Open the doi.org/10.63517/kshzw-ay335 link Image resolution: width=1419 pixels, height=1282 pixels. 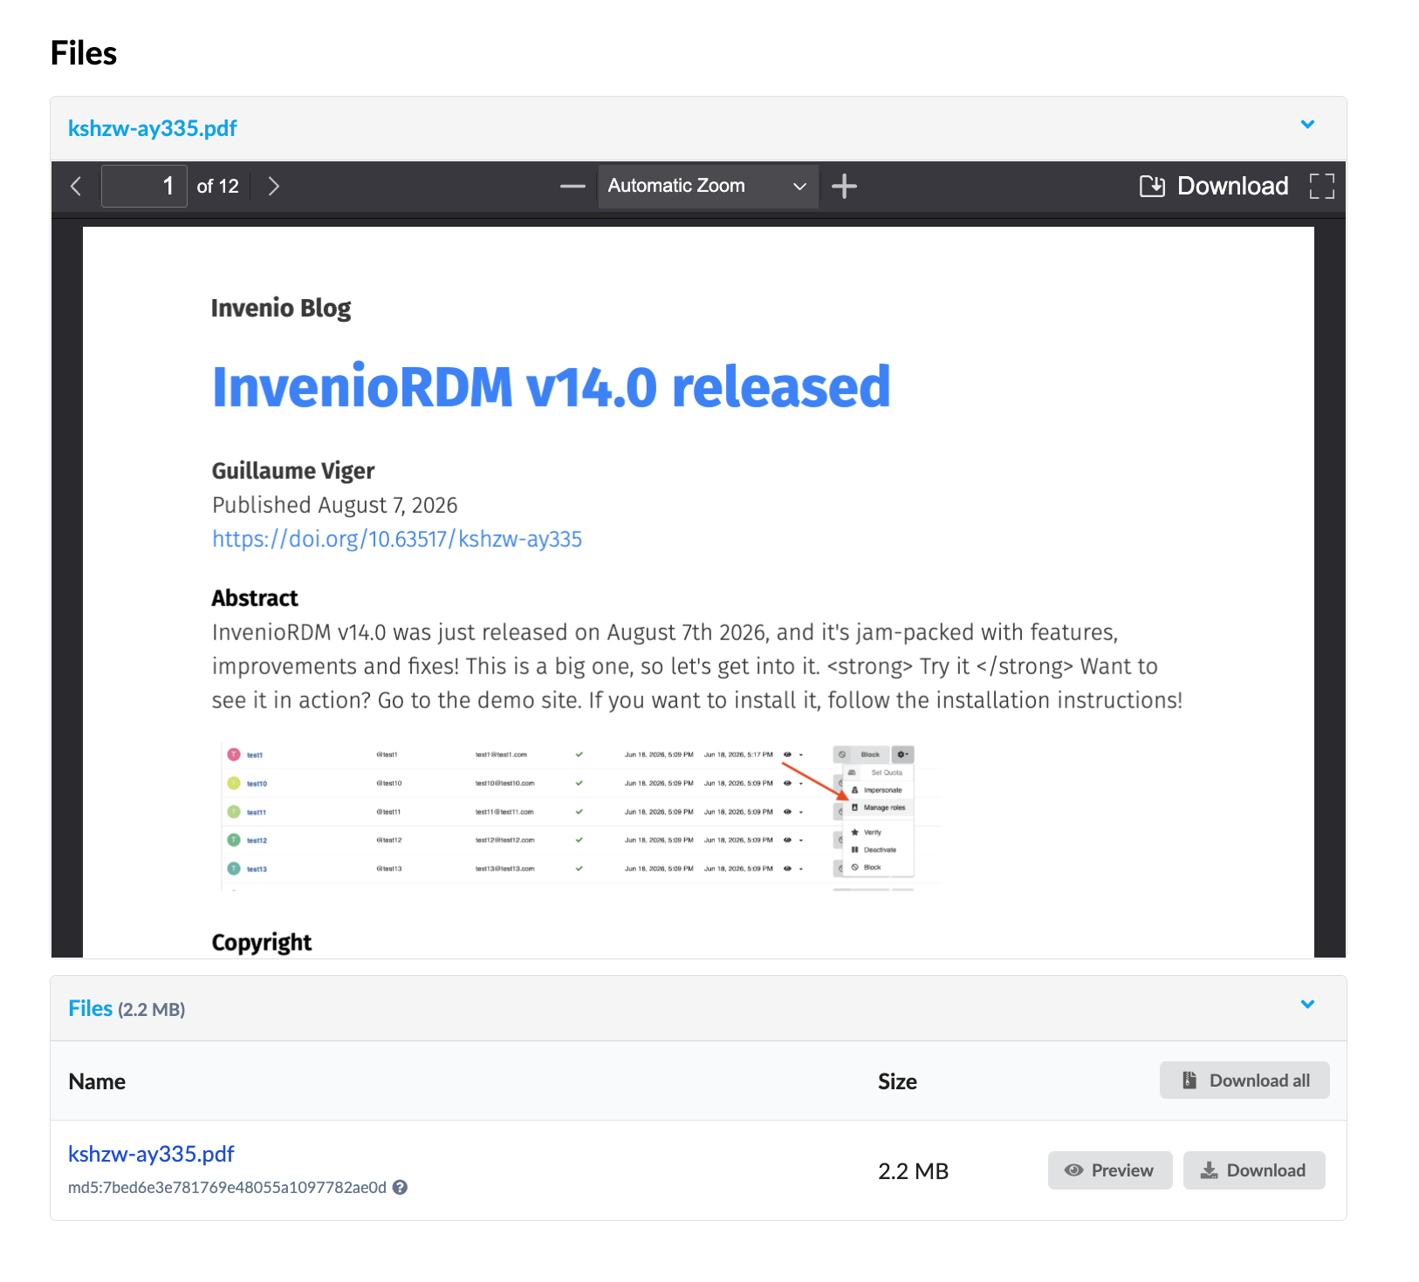(397, 539)
